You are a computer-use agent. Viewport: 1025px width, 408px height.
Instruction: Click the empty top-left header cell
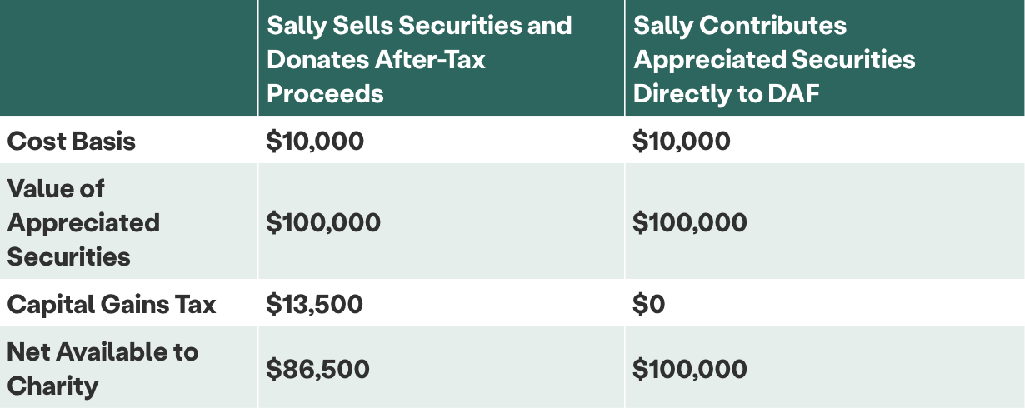[x=128, y=58]
